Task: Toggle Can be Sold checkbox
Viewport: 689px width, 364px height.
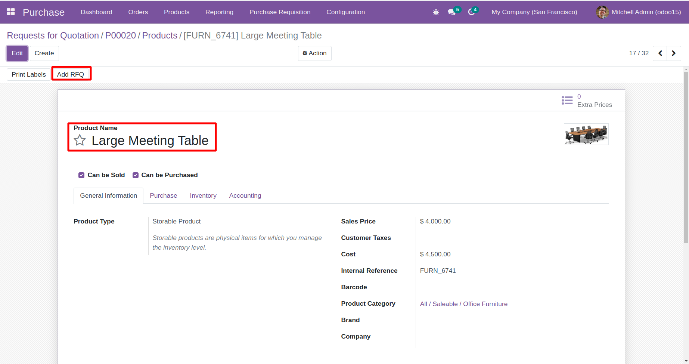Action: [81, 175]
